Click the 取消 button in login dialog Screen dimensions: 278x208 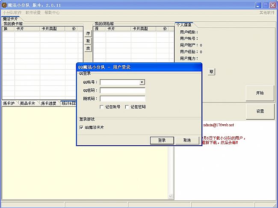point(187,141)
